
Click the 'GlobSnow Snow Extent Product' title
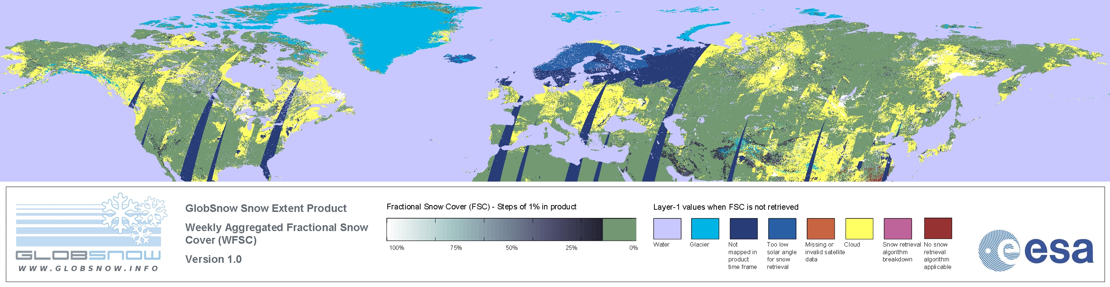click(266, 208)
